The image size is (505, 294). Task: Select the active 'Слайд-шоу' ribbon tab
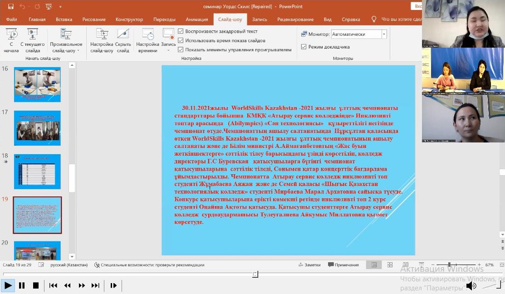pos(230,20)
